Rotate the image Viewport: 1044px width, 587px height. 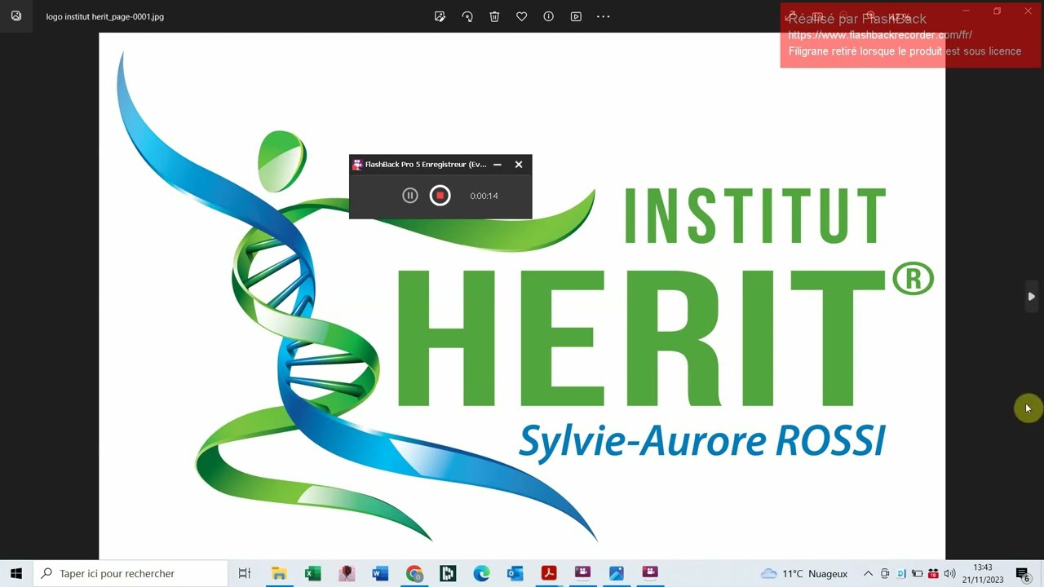pos(467,16)
